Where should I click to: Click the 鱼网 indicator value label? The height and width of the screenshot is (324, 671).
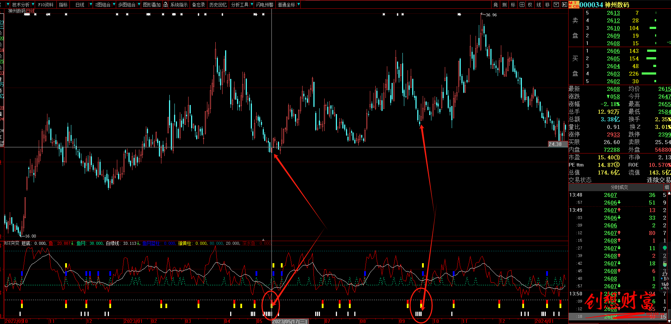coord(90,243)
